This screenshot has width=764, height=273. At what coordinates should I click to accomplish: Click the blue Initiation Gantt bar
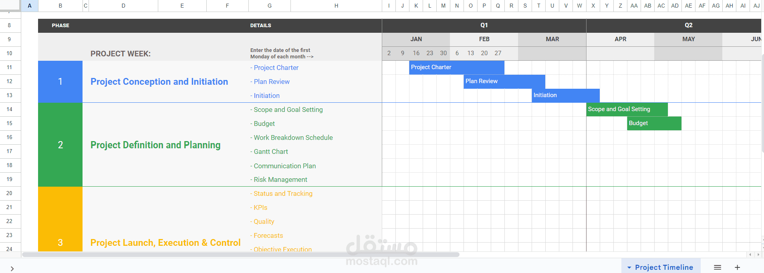pos(566,95)
